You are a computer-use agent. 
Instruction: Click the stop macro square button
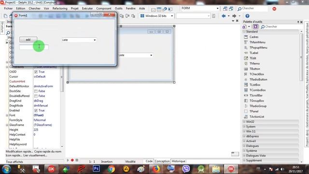77,160
